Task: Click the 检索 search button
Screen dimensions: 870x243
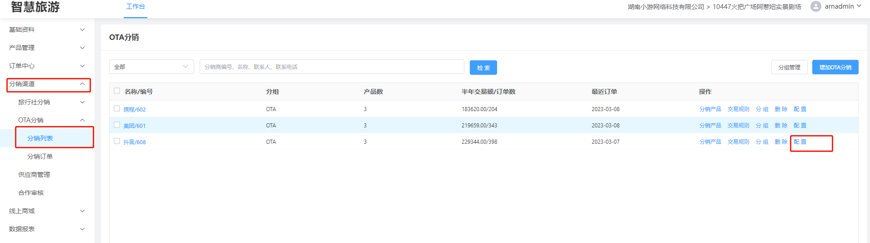Action: [x=483, y=68]
